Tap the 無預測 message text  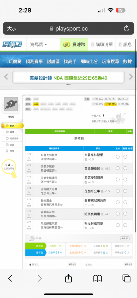(x=79, y=139)
